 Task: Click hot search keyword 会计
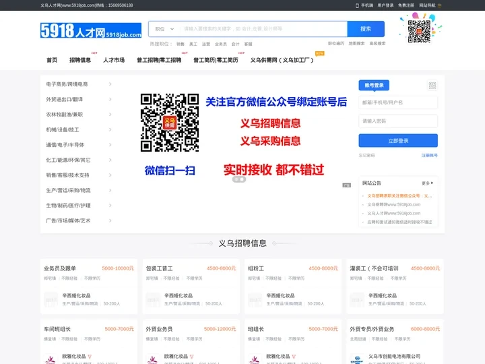[235, 44]
